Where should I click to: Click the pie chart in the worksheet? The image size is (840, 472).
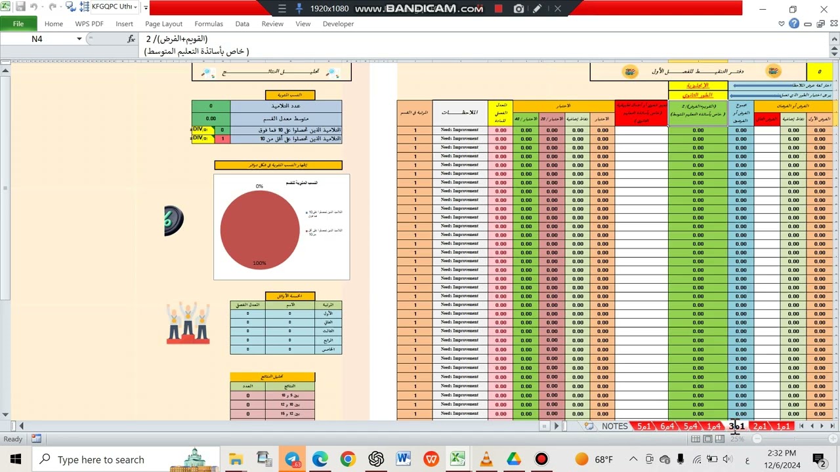click(260, 229)
